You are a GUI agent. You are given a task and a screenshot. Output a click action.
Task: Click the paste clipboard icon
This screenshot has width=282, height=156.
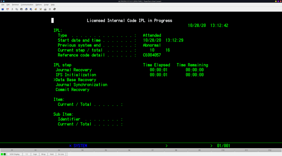(21, 9)
